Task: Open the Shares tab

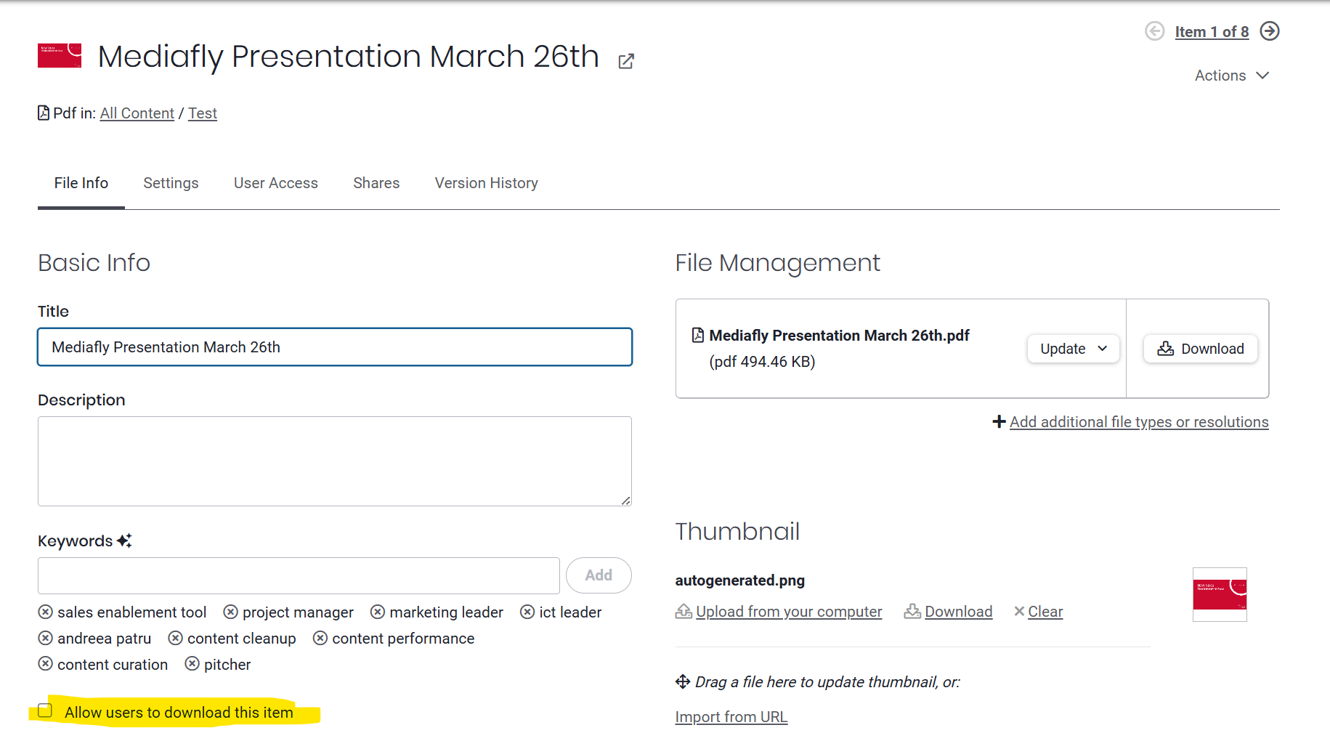Action: [x=376, y=183]
